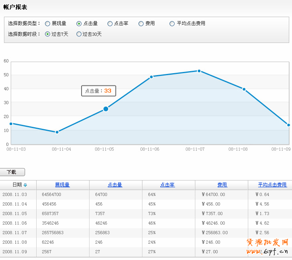Pick the 平均点击费用 radio option
The width and height of the screenshot is (292, 260).
[x=172, y=24]
